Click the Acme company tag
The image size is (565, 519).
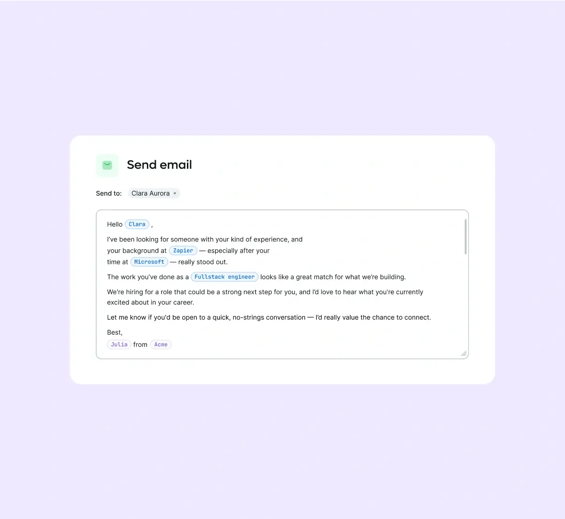point(161,345)
